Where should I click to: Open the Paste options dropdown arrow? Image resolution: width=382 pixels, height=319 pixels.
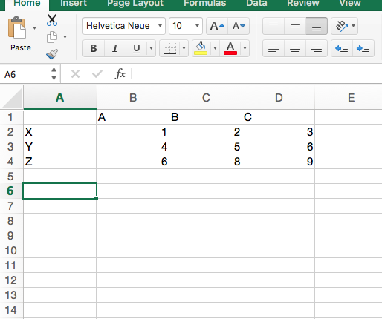pyautogui.click(x=35, y=27)
